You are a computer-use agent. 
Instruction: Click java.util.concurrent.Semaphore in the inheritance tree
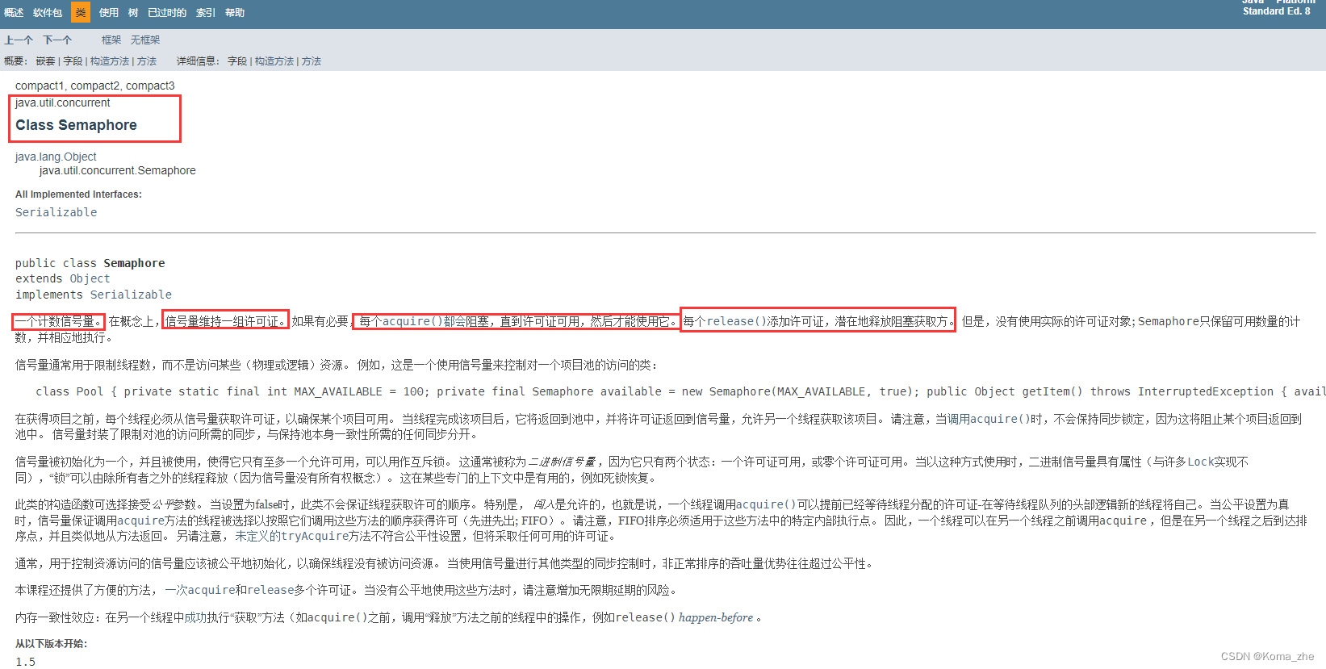click(x=118, y=170)
